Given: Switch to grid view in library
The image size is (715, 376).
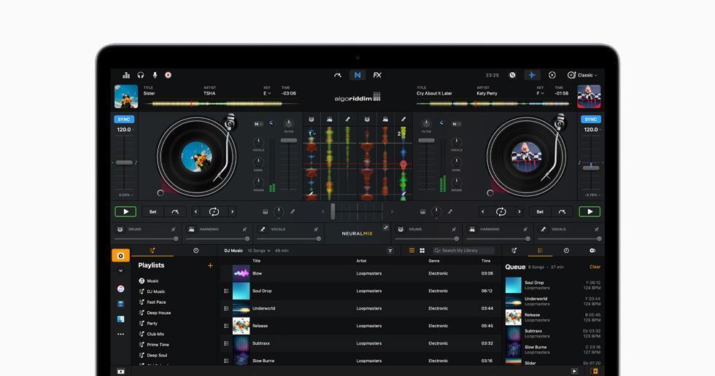Looking at the screenshot, I should (x=422, y=251).
